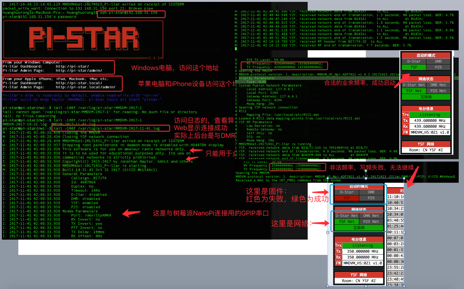Screen dimensions: 464x289
Task: Click the TX Frequency: 350000000Hz log line
Action: click(282, 169)
